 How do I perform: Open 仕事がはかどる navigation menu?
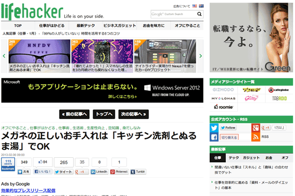coord(52,25)
